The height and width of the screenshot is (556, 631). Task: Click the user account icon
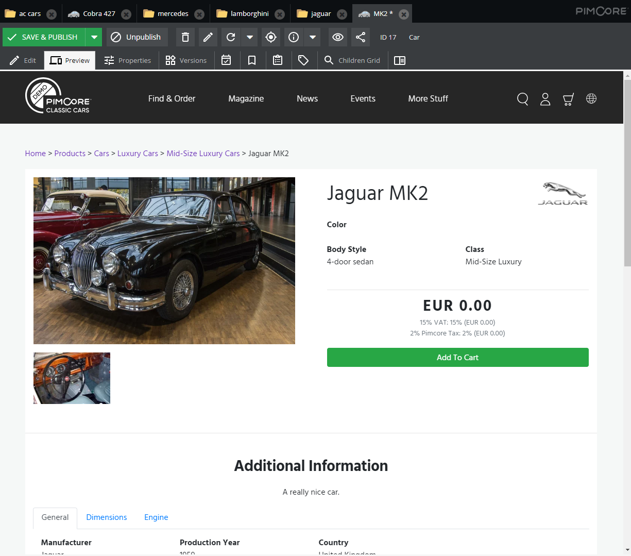coord(545,99)
